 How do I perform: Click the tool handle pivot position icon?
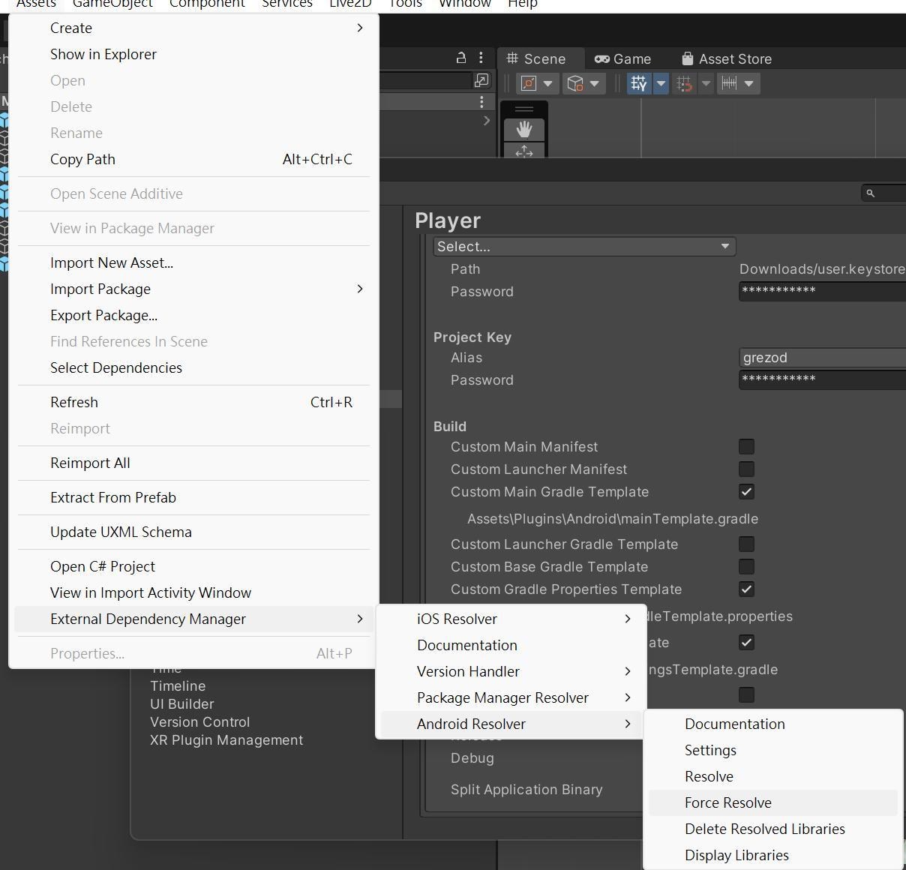(529, 83)
